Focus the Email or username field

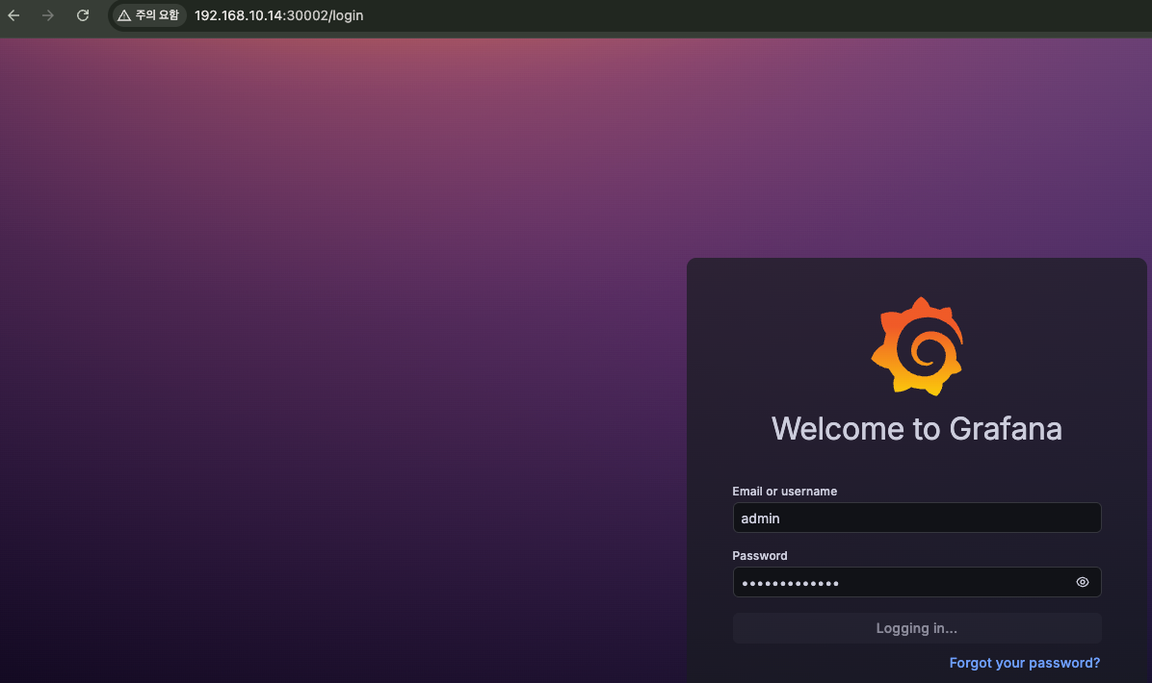pos(916,518)
